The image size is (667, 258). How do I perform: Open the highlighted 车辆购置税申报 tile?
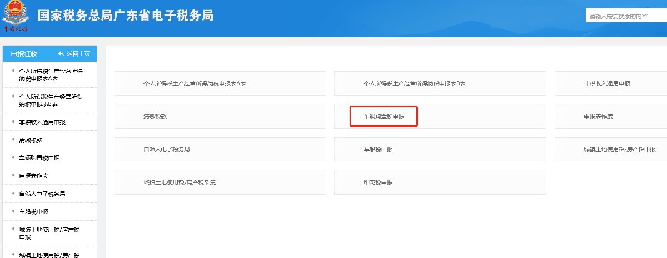384,117
